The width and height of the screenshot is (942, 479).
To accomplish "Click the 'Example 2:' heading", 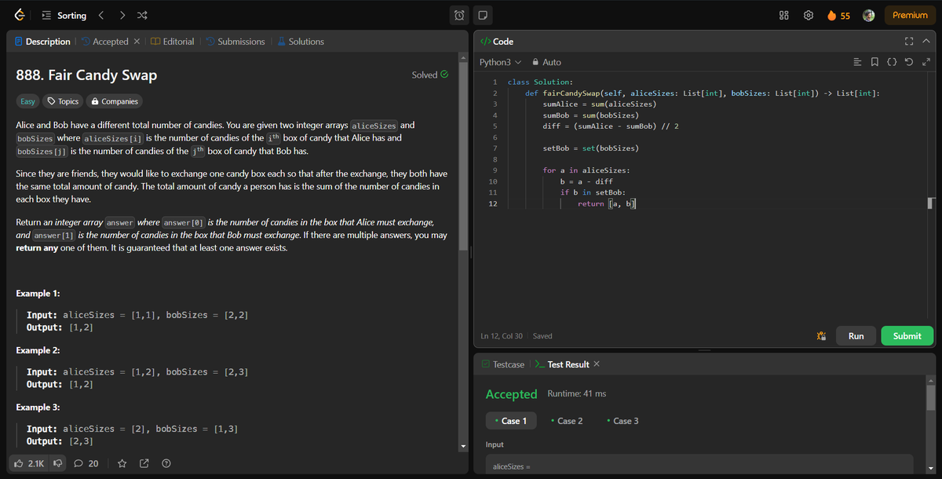I will [38, 350].
